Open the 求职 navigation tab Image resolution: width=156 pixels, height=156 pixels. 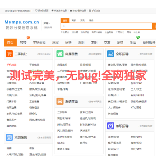[x=94, y=43]
